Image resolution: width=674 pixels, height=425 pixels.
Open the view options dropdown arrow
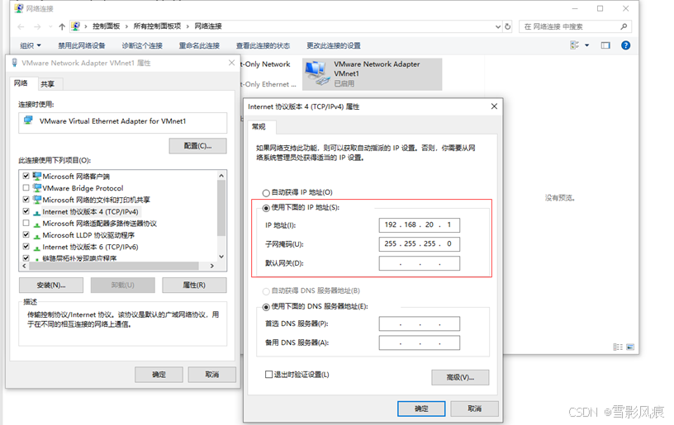pyautogui.click(x=586, y=45)
